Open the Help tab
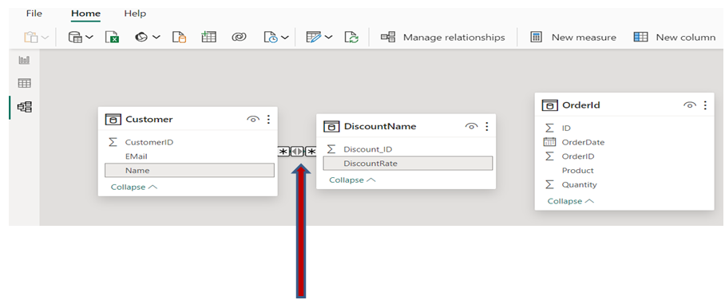725x300 pixels. [x=135, y=14]
